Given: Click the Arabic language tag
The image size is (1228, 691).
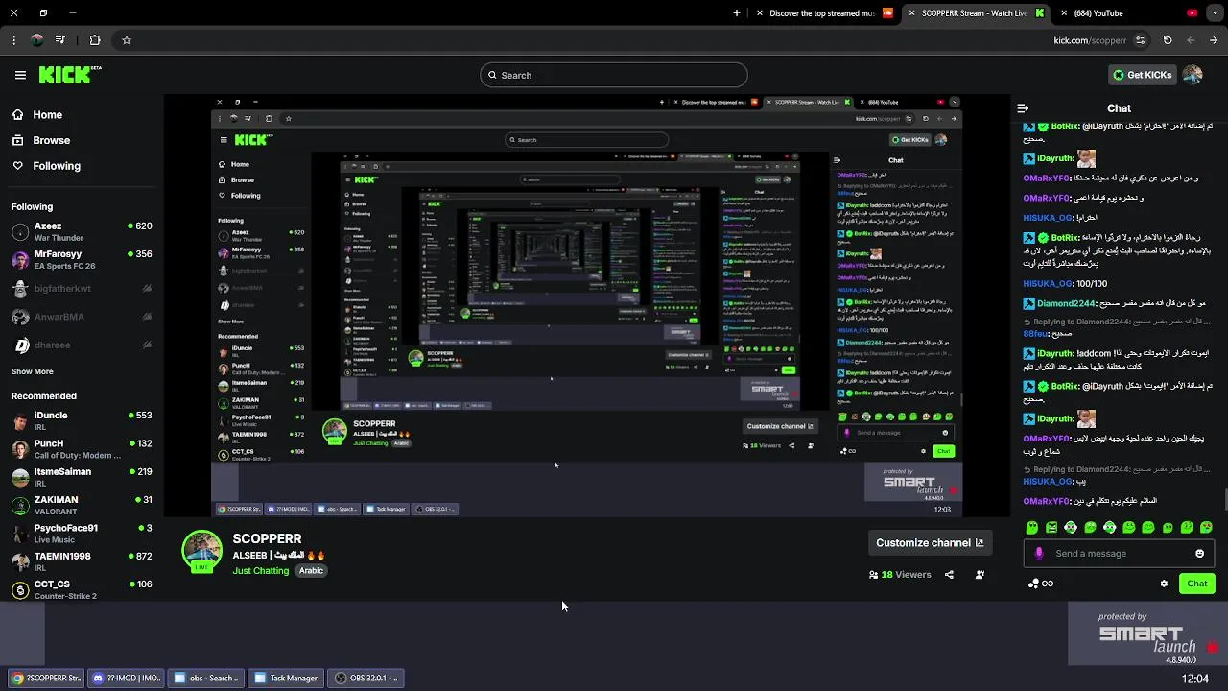Looking at the screenshot, I should click(x=311, y=570).
